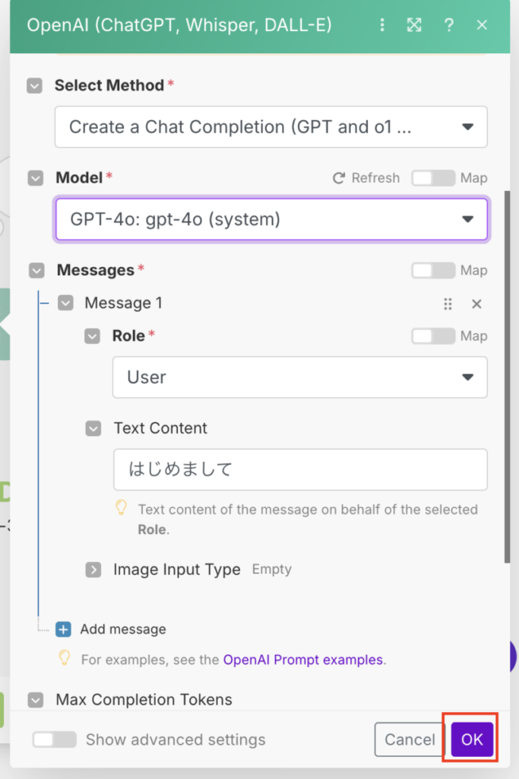
Task: Click into the Text Content input field
Action: (300, 469)
